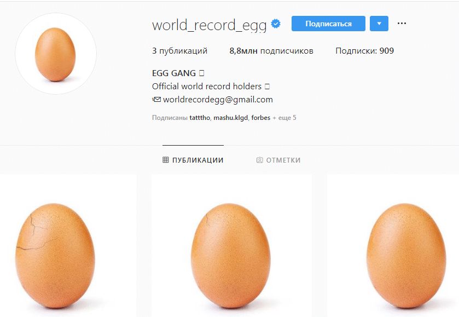
Task: Click the Подписаться follow button
Action: point(328,24)
